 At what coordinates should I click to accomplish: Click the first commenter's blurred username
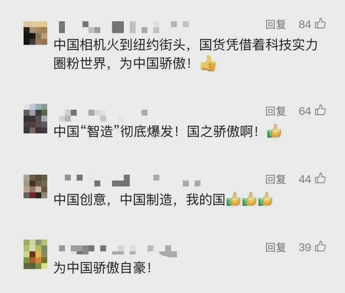[x=124, y=27]
